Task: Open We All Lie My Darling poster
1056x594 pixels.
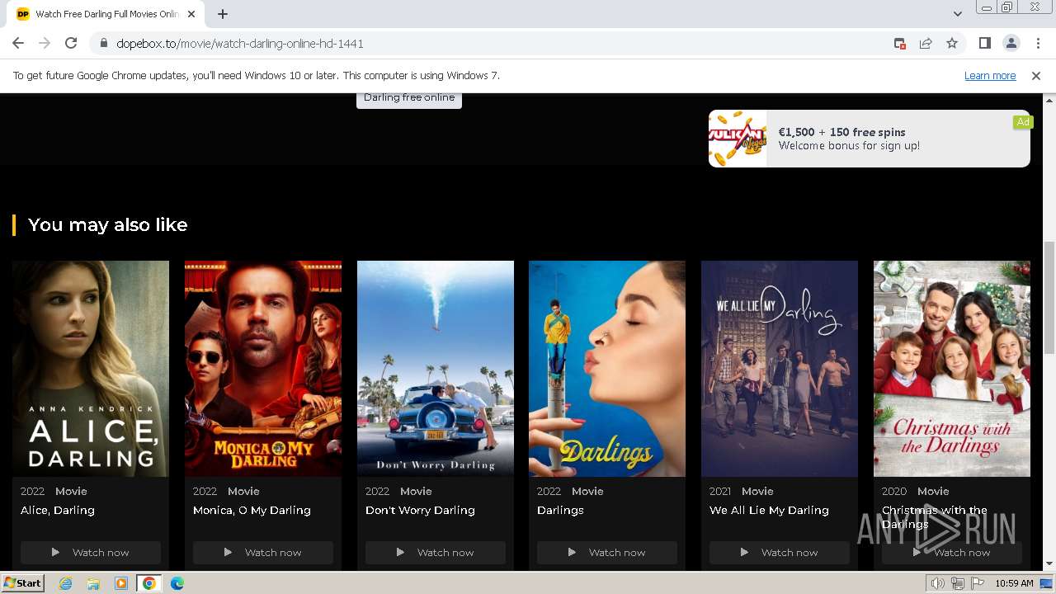Action: coord(780,369)
